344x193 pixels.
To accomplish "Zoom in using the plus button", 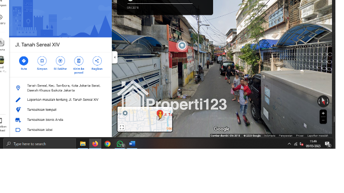I will point(323,114).
